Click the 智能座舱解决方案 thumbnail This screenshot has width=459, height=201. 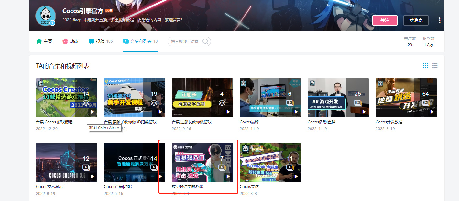(135, 162)
